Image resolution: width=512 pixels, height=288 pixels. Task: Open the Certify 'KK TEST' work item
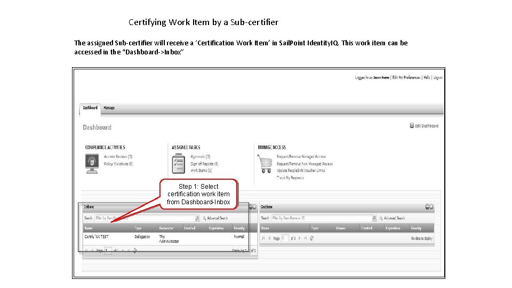(97, 237)
